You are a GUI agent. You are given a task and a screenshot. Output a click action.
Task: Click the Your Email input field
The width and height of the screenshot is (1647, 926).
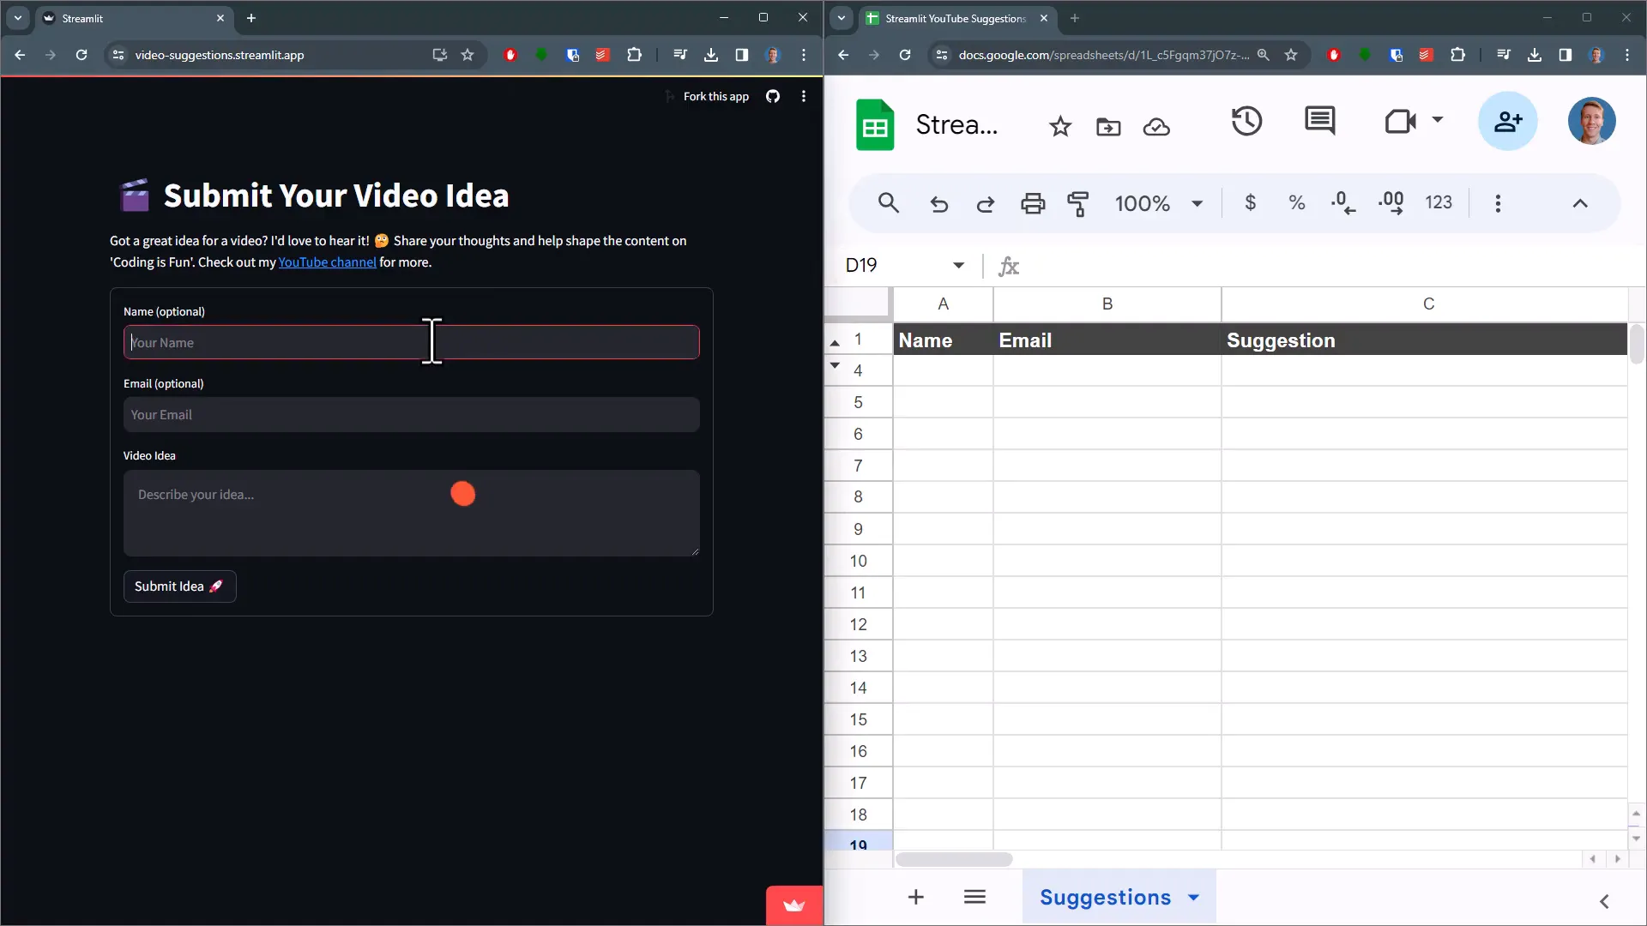coord(411,414)
